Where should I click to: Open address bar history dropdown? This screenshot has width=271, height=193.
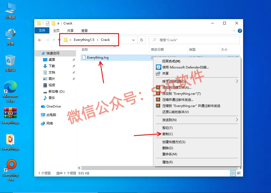click(133, 40)
